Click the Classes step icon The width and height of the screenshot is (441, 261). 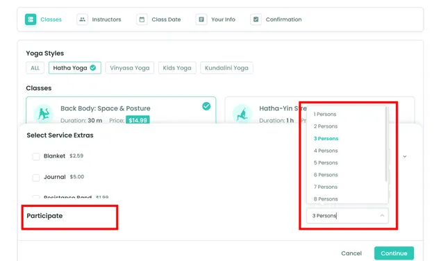click(x=31, y=19)
